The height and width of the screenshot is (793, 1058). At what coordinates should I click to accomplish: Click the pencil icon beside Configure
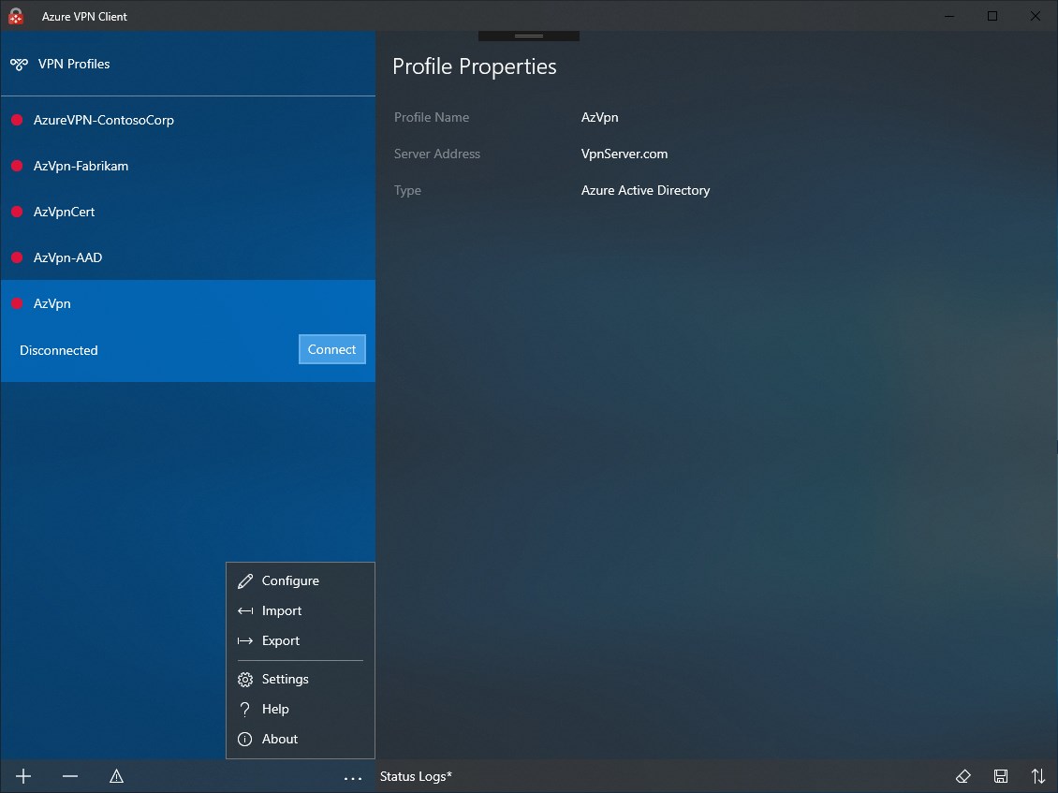245,580
